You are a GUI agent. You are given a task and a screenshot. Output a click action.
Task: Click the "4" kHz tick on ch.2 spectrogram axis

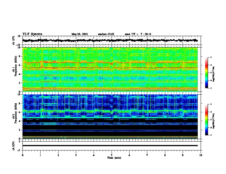click(x=20, y=121)
